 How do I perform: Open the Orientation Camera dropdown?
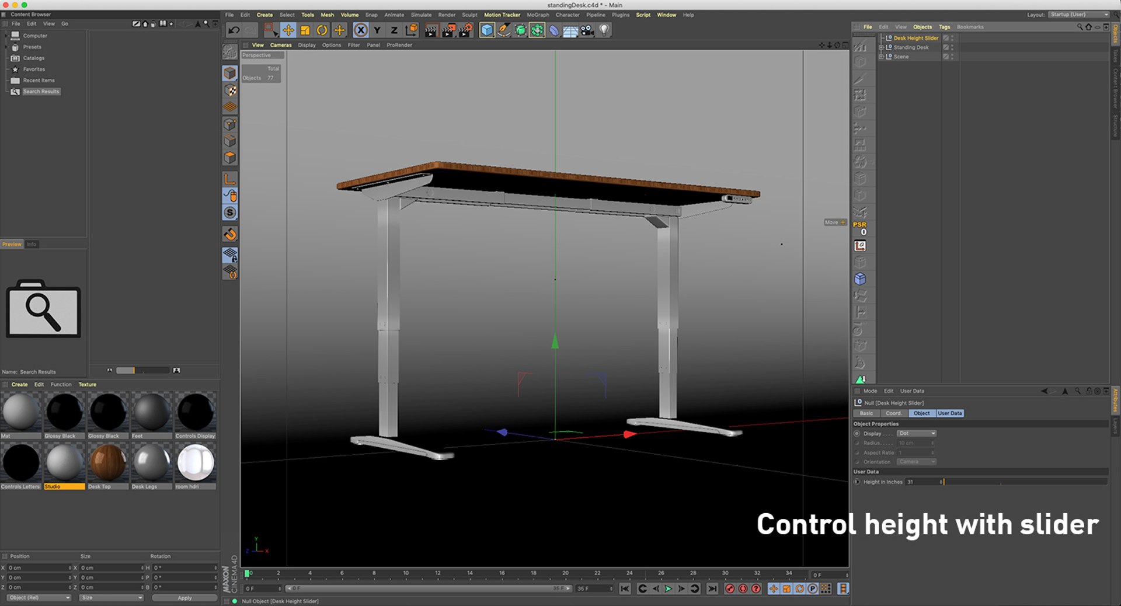tap(917, 462)
